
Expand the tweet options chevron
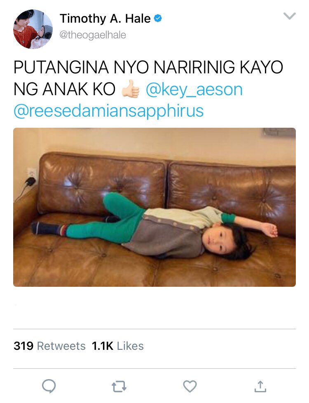pyautogui.click(x=290, y=16)
